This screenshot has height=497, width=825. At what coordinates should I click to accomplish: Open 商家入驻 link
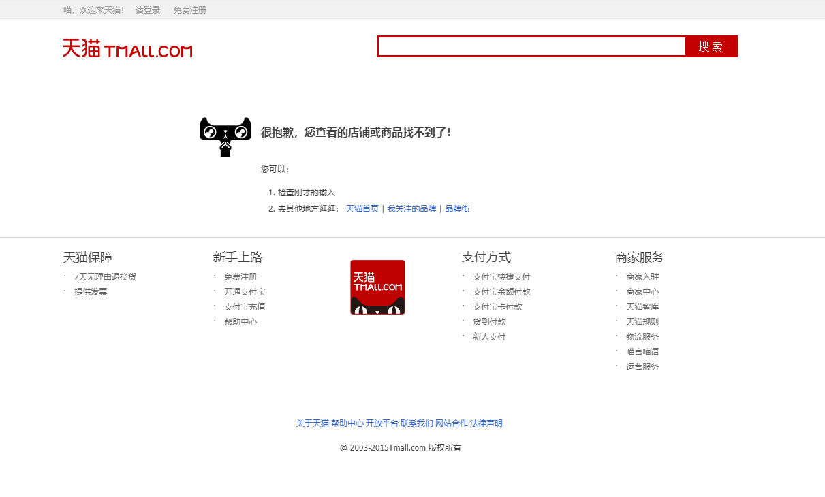point(642,277)
